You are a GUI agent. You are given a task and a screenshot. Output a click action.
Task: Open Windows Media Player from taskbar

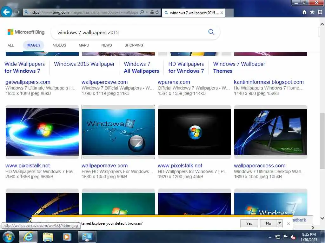67,237
